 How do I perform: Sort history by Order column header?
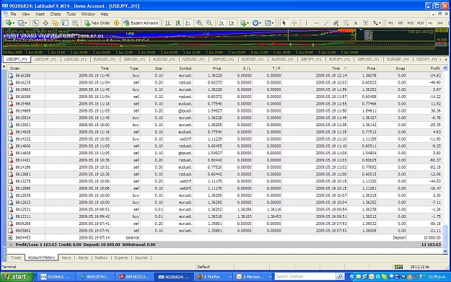pyautogui.click(x=26, y=69)
